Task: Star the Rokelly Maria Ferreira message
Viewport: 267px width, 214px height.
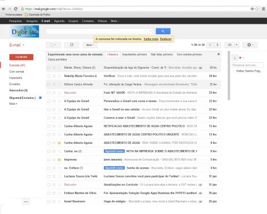Action: [54, 76]
